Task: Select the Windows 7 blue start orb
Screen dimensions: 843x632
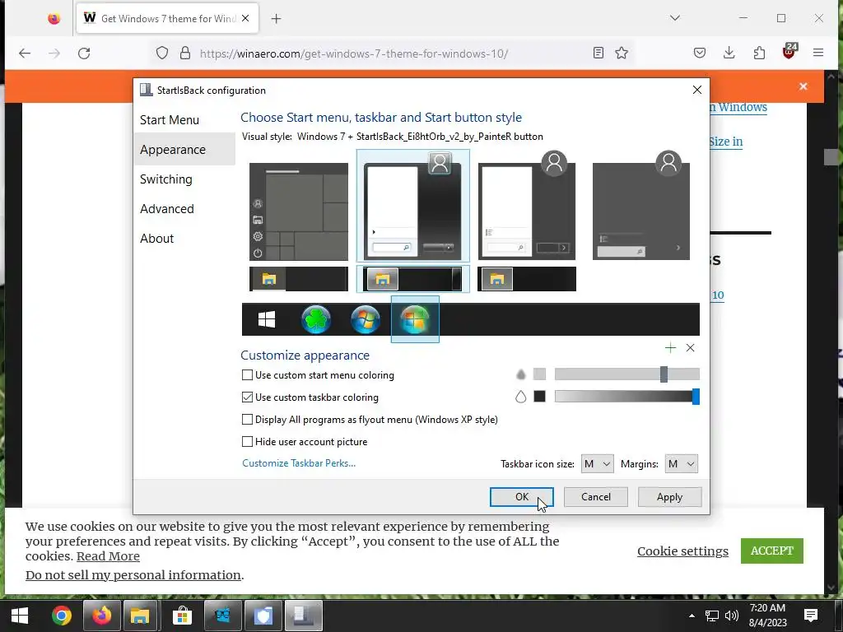Action: (x=366, y=319)
